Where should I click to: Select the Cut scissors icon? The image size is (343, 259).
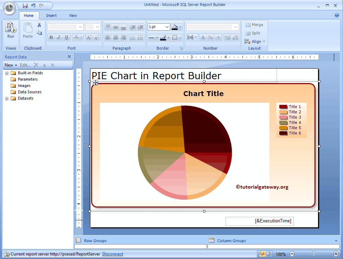coord(39,24)
